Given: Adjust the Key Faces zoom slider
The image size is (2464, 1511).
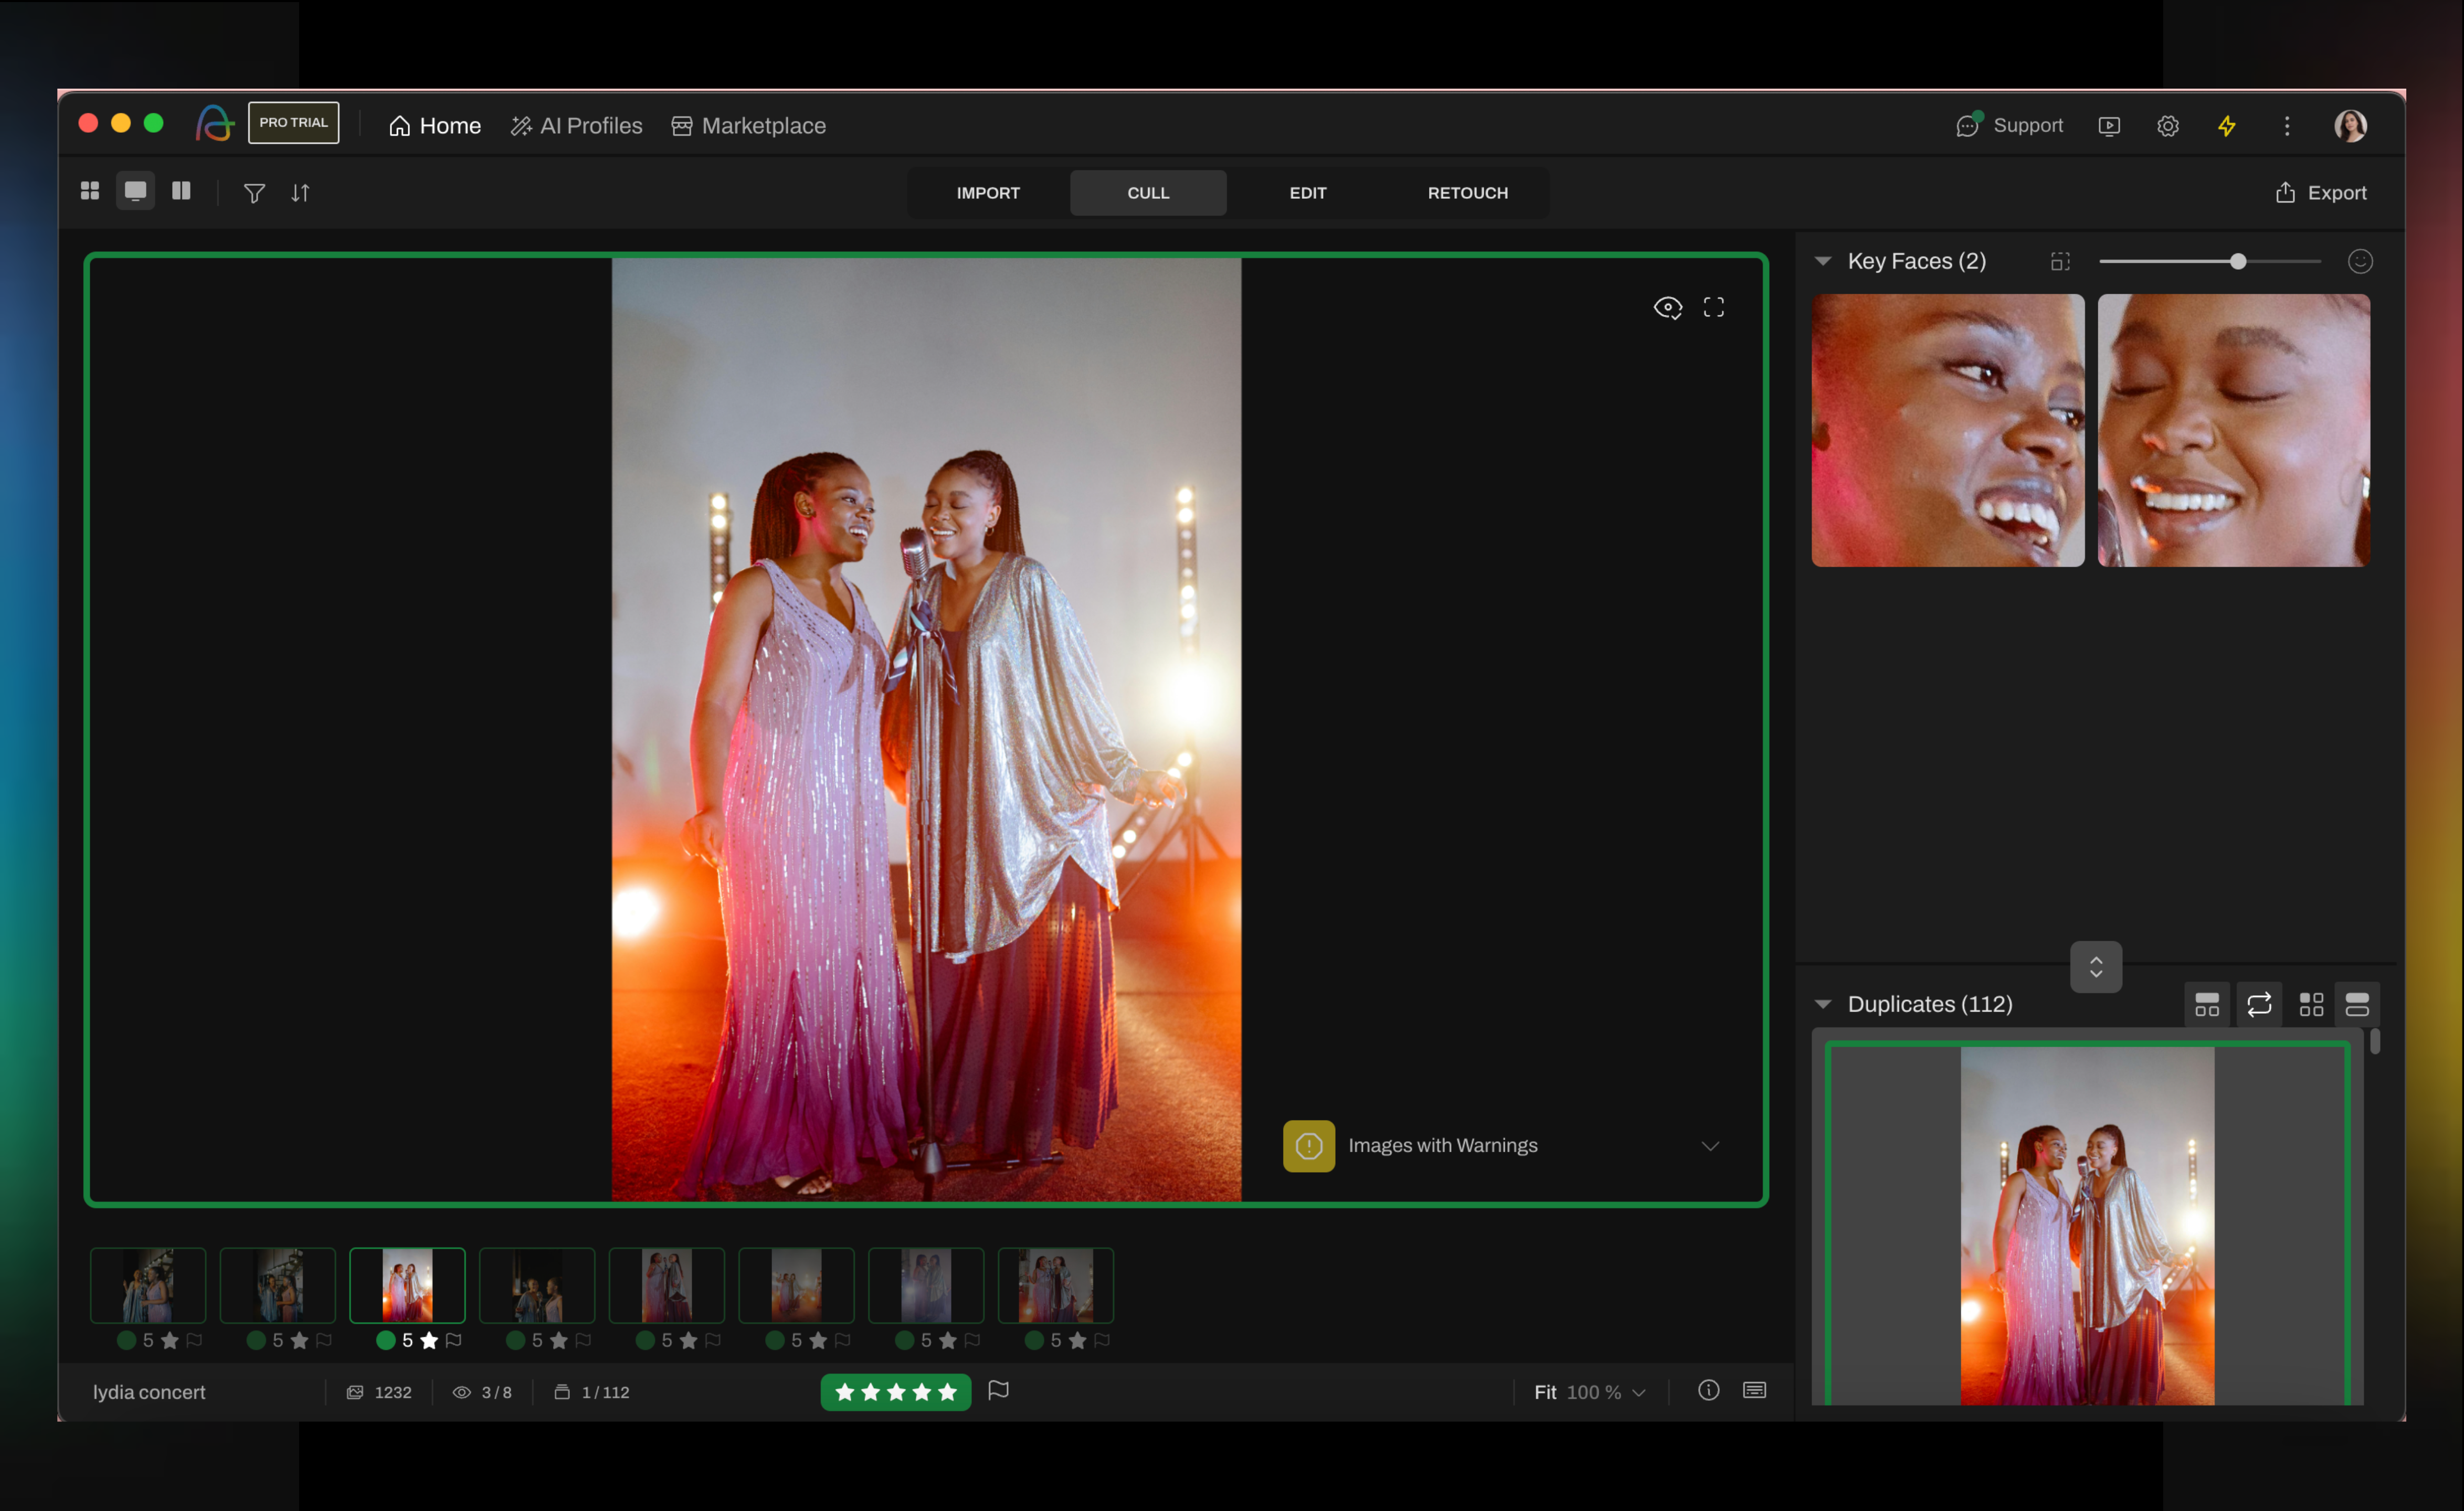Looking at the screenshot, I should [2238, 261].
